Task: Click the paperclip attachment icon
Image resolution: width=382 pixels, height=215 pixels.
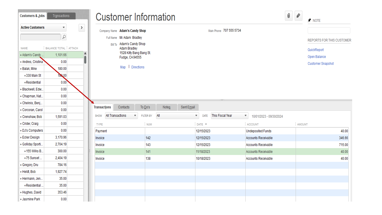Action: tap(289, 16)
